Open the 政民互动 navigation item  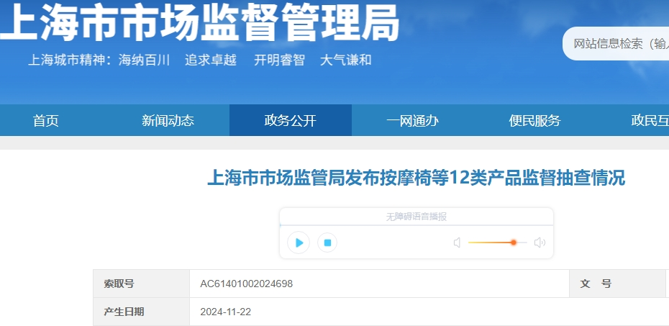click(650, 121)
